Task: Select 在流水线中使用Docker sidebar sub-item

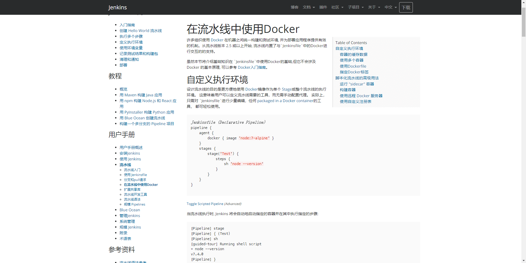Action: pos(141,185)
